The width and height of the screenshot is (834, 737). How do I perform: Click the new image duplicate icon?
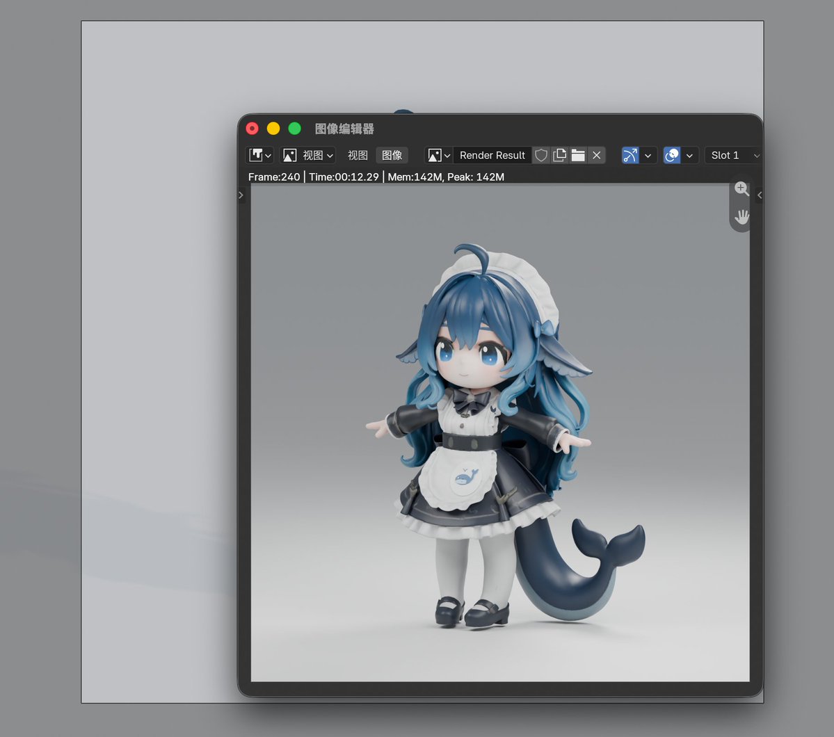(559, 155)
